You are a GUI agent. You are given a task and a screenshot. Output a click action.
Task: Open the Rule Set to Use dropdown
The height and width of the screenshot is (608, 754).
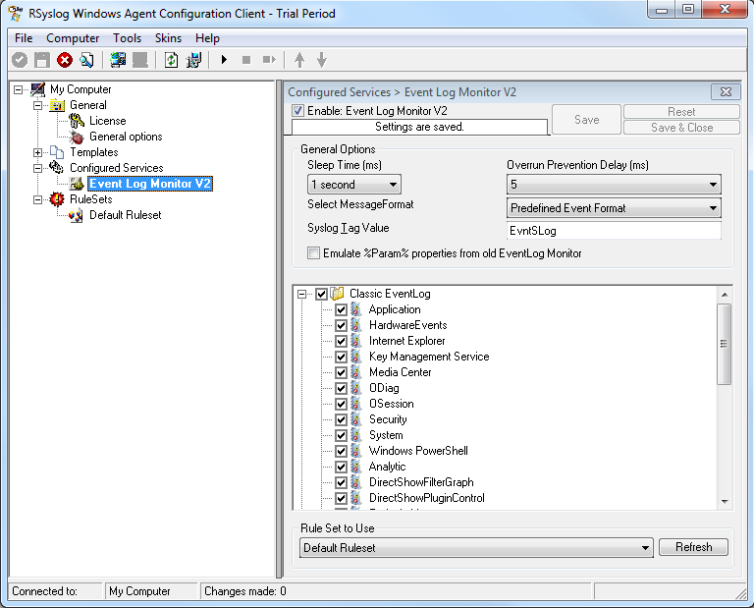[x=476, y=548]
